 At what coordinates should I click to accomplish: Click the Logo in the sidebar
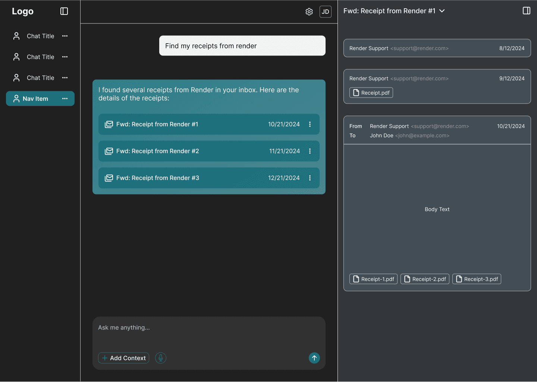click(x=23, y=11)
